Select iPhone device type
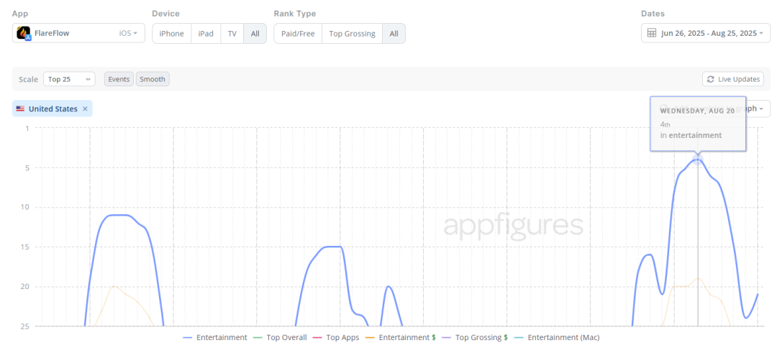The image size is (777, 358). 171,34
